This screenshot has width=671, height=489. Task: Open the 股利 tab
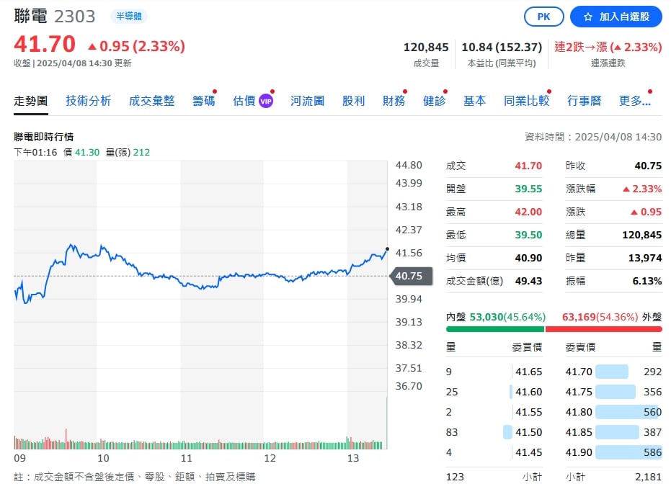pyautogui.click(x=353, y=102)
